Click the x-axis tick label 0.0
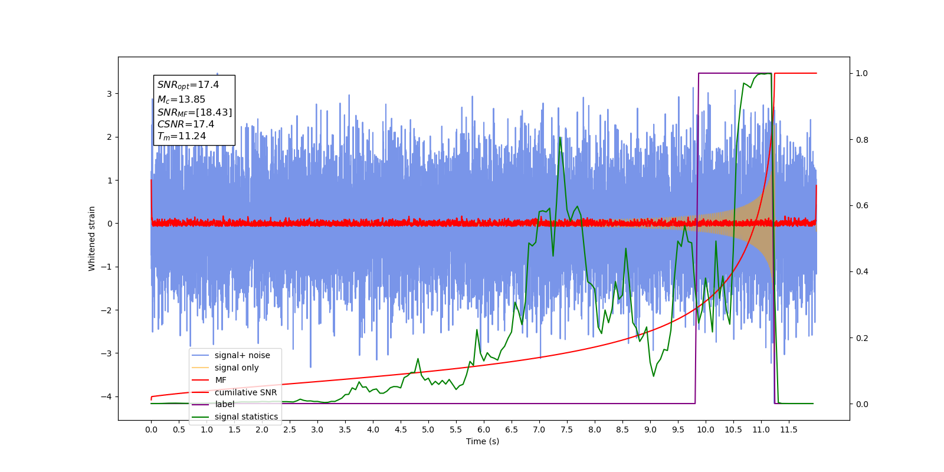 pos(151,430)
